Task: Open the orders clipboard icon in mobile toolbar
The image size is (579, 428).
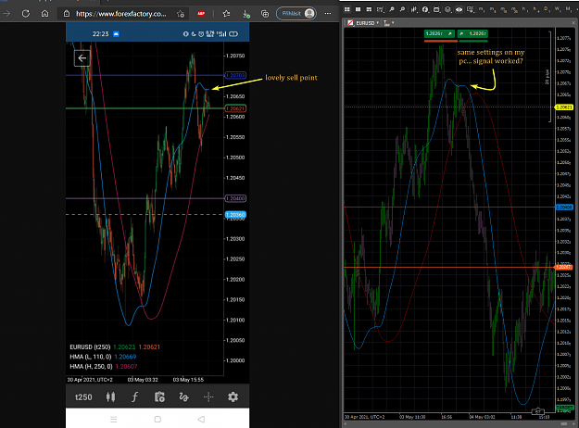Action: tap(159, 397)
